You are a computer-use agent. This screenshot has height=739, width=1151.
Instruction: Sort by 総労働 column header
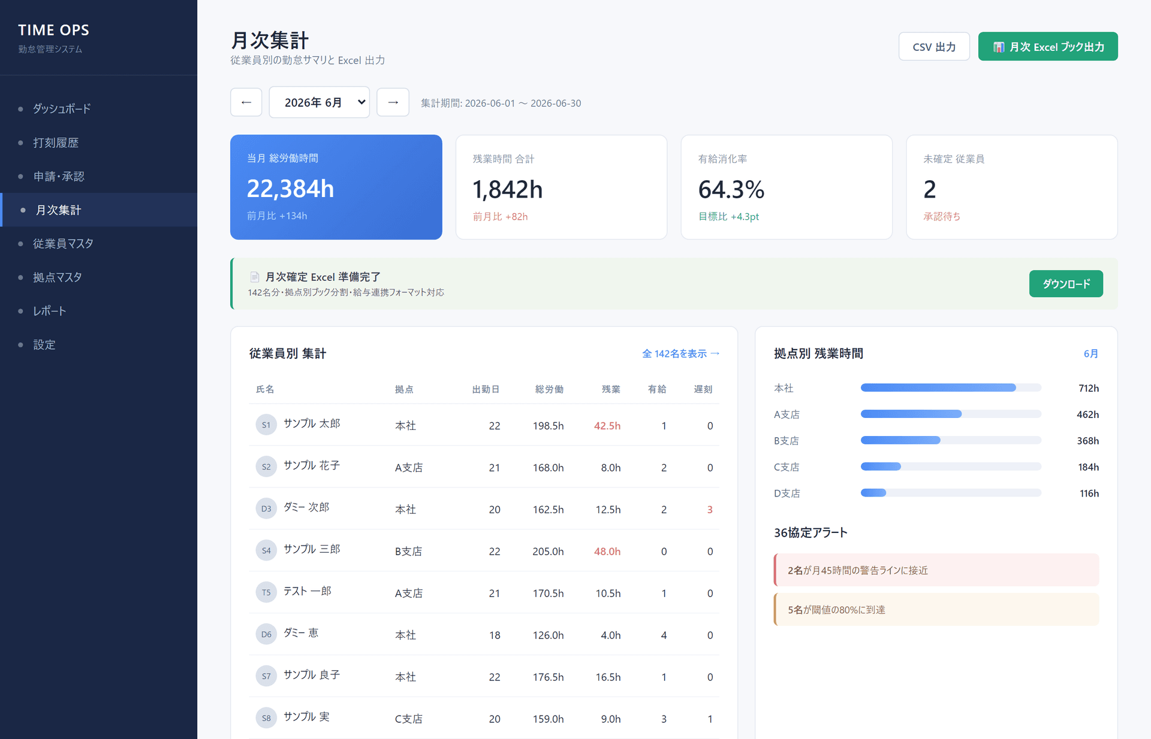tap(549, 389)
